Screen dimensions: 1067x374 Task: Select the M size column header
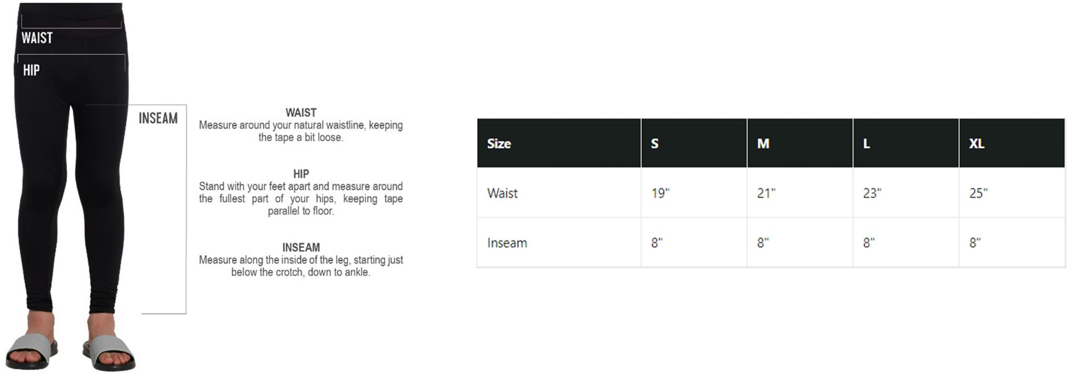(x=763, y=144)
